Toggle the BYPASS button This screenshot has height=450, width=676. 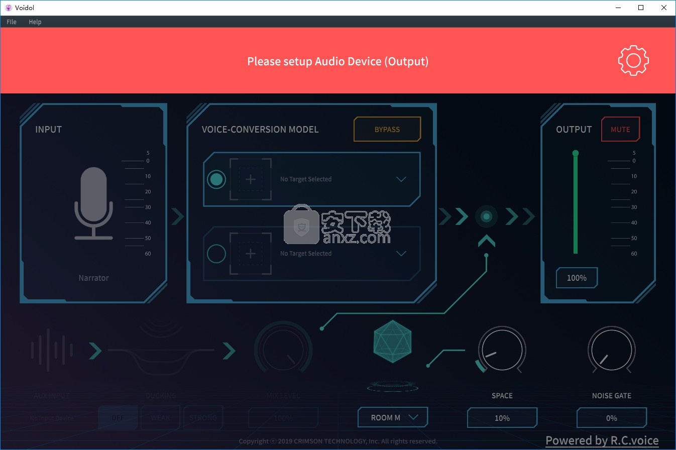tap(387, 129)
